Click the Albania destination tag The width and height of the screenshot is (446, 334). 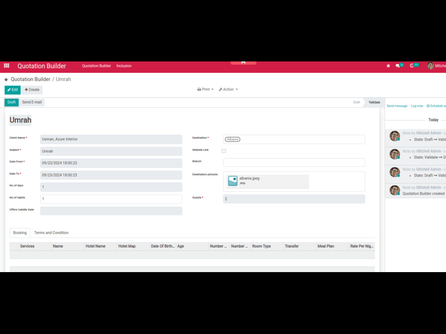pyautogui.click(x=232, y=139)
